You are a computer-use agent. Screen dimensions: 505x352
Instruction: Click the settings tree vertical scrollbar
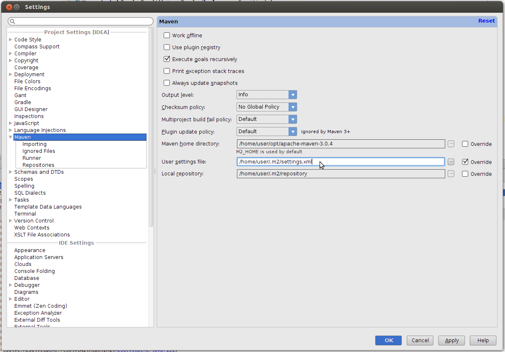pyautogui.click(x=151, y=127)
